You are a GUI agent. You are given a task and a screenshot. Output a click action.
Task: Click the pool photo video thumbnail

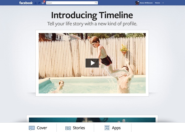92,63
